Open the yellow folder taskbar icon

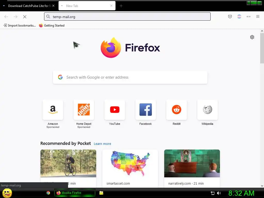point(101,193)
